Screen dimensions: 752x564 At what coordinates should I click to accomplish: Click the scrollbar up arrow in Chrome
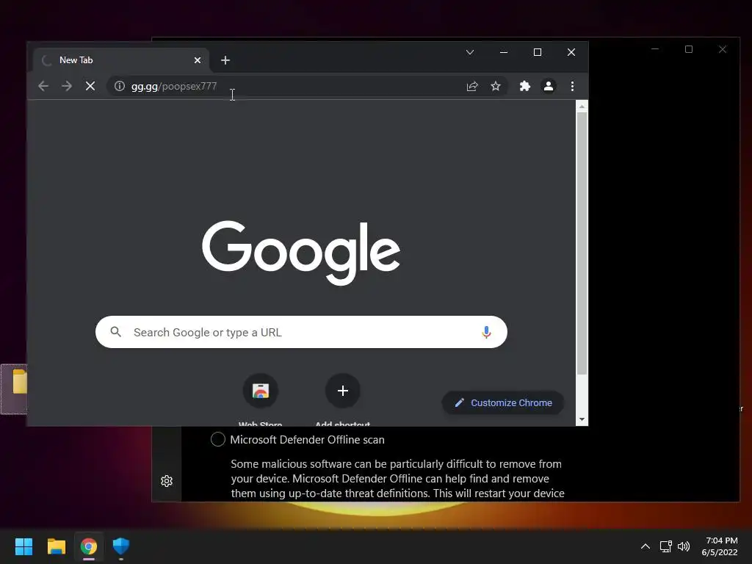pos(582,106)
